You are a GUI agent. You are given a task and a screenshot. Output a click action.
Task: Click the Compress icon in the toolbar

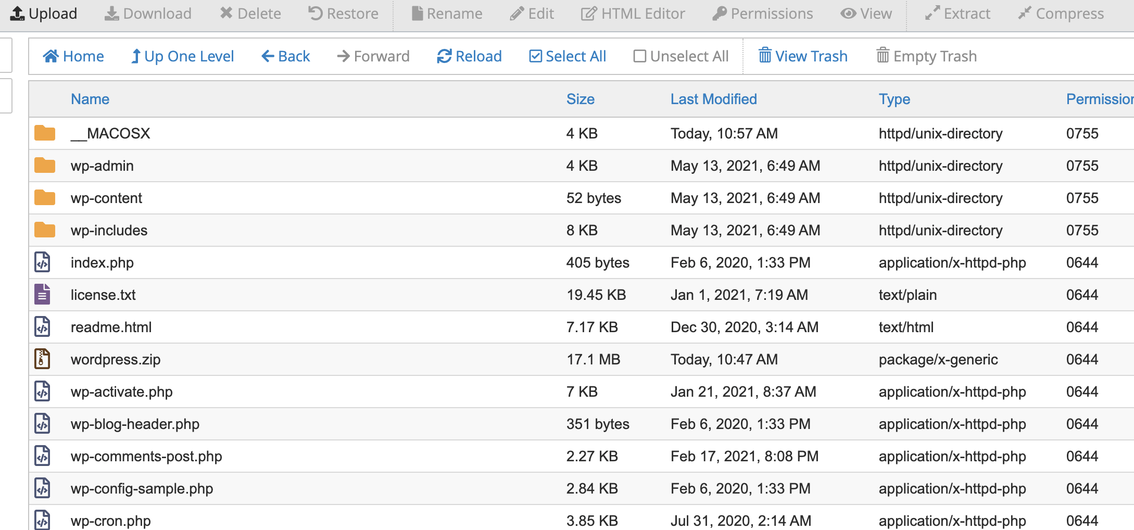[x=1024, y=14]
